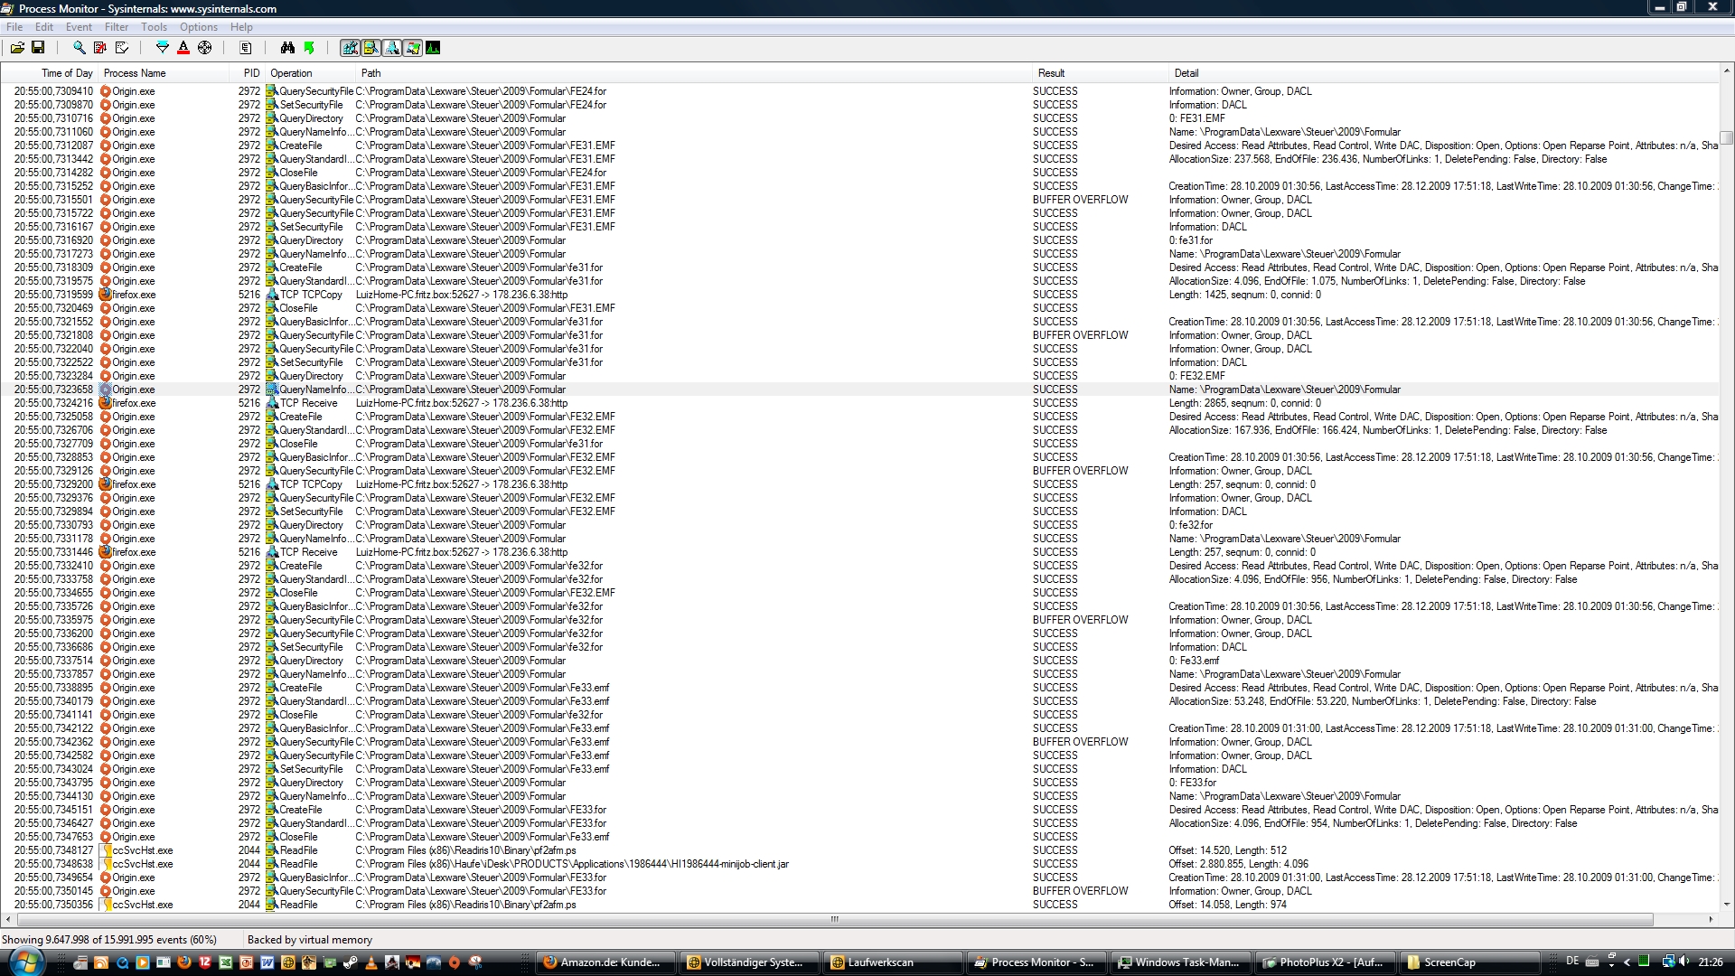Image resolution: width=1735 pixels, height=976 pixels.
Task: Toggle Show File System Activity icon
Action: point(371,48)
